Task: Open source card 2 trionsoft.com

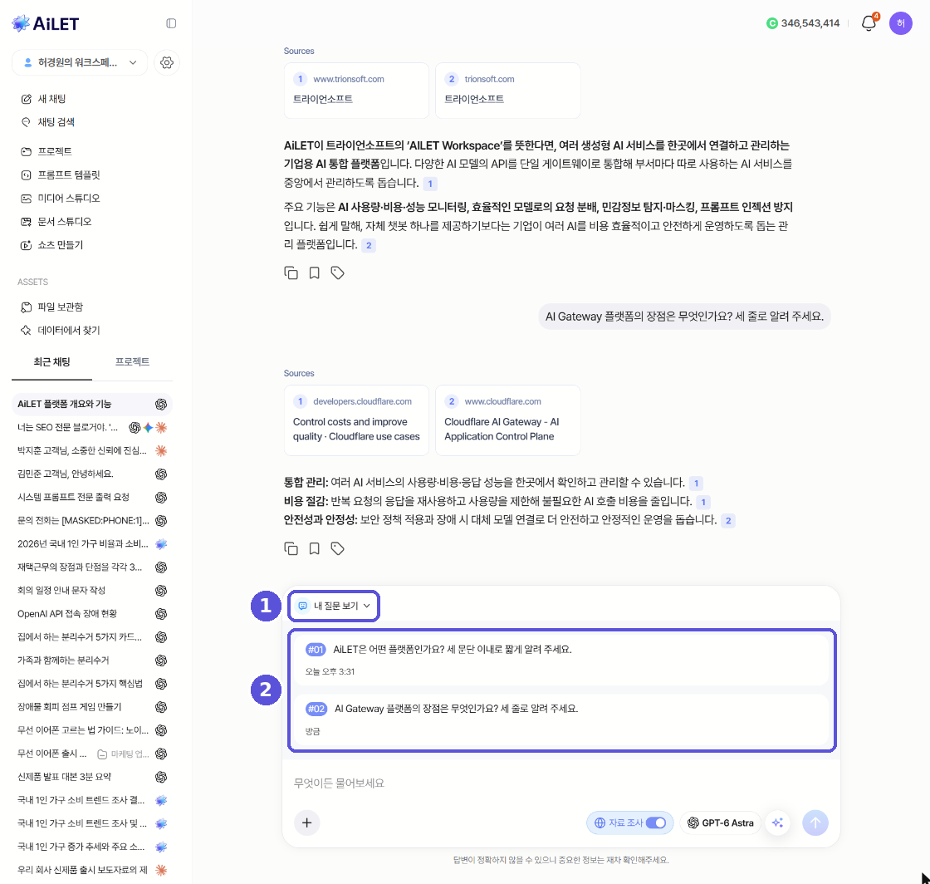Action: pyautogui.click(x=507, y=91)
